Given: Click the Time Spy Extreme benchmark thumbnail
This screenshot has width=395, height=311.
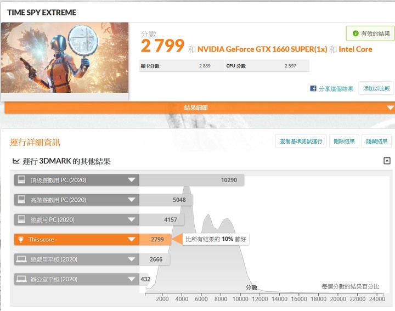Looking at the screenshot, I should coord(65,58).
